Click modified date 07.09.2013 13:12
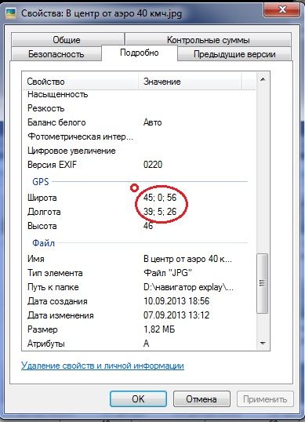The image size is (305, 422). [176, 315]
